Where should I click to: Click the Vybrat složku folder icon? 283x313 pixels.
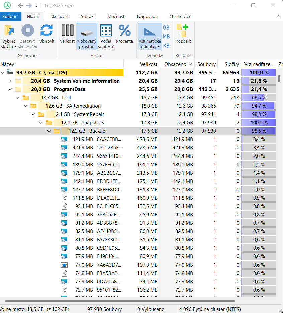click(x=9, y=31)
